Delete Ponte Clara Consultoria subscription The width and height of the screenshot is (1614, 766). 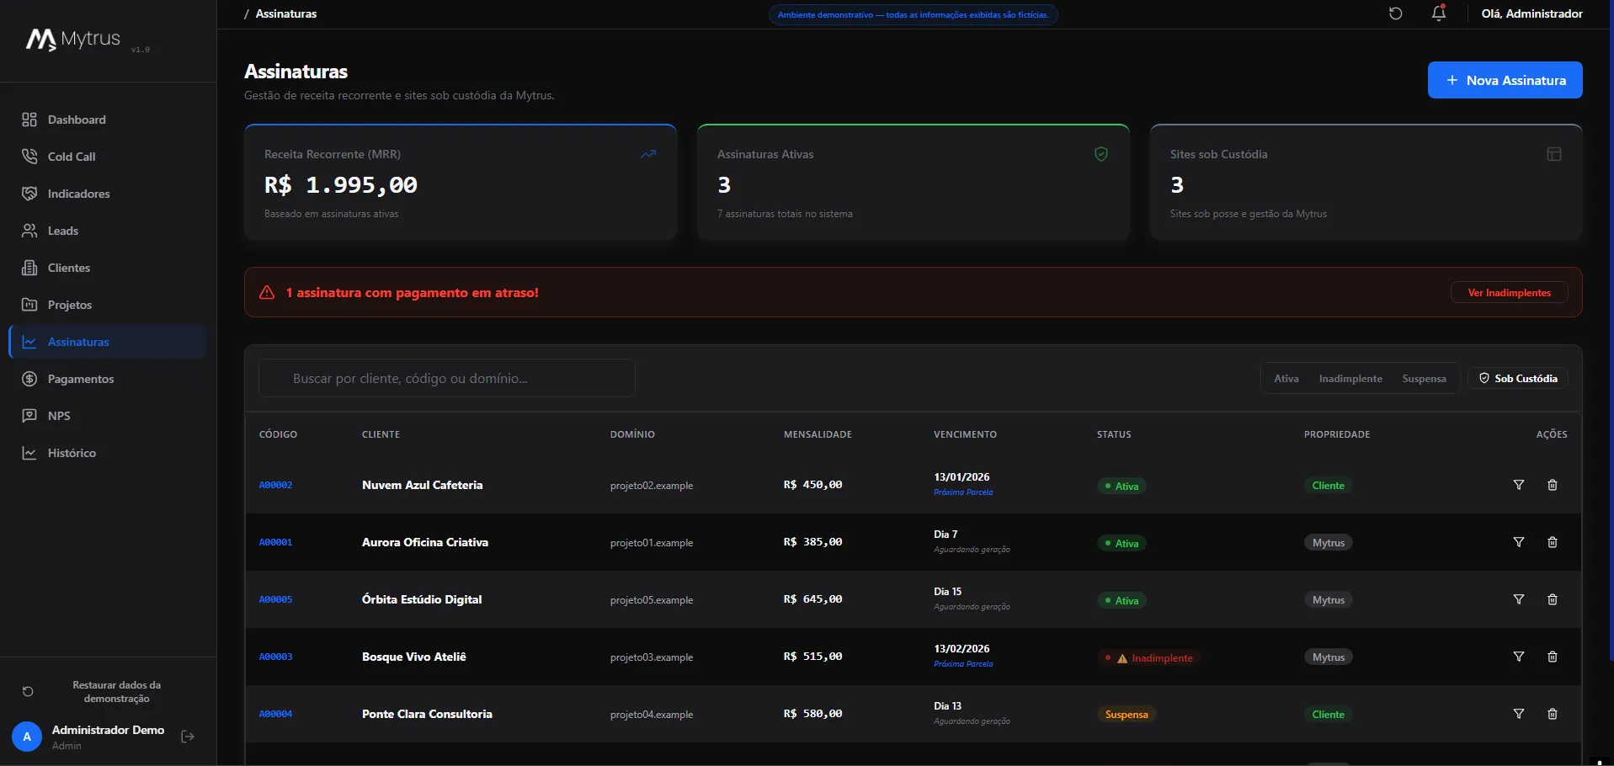[1553, 714]
